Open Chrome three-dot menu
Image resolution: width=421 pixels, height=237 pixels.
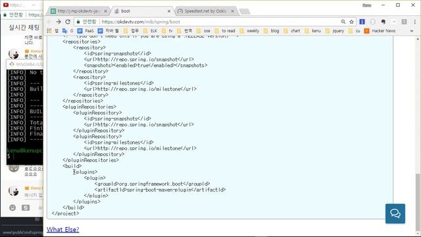click(414, 22)
